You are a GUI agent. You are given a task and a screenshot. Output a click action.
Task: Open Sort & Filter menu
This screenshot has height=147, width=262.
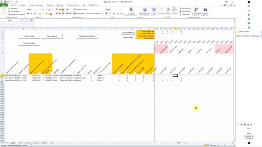click(196, 11)
